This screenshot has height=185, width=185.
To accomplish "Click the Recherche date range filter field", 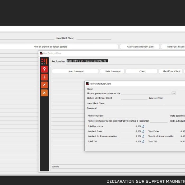I will pyautogui.click(x=87, y=61).
